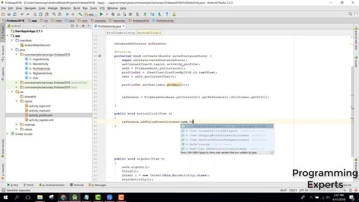
Task: Close the ProfileActivity.java tab
Action: [x=123, y=26]
